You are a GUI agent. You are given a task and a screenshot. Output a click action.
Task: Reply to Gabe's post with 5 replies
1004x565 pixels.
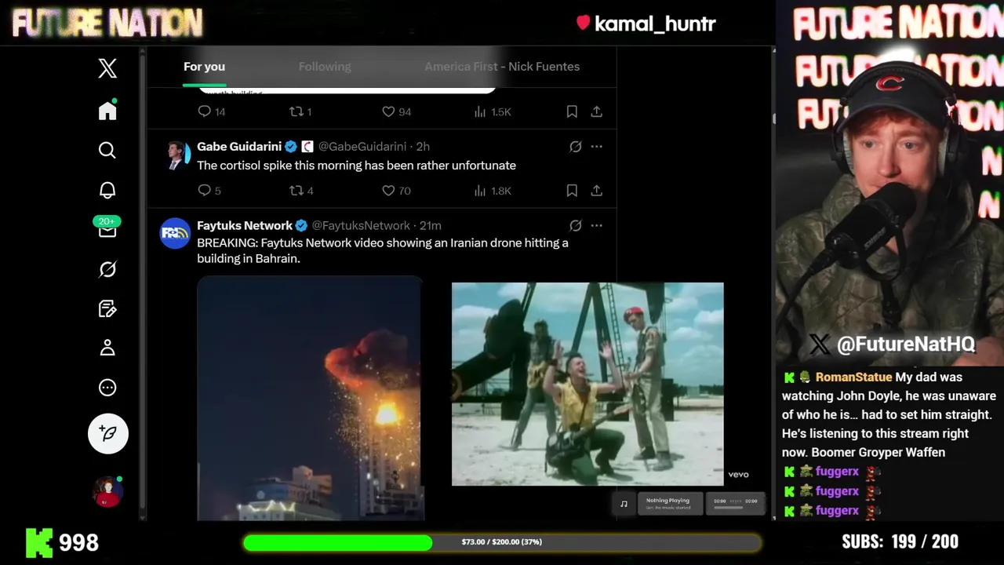[209, 191]
